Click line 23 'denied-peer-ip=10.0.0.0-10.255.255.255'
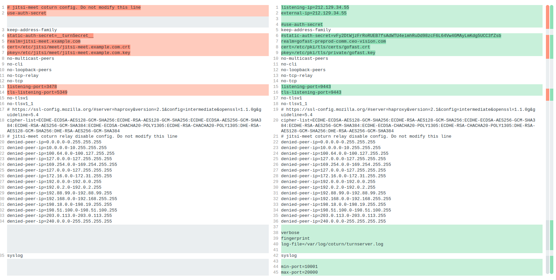Screen dimensions: 556x280 (x=331, y=148)
